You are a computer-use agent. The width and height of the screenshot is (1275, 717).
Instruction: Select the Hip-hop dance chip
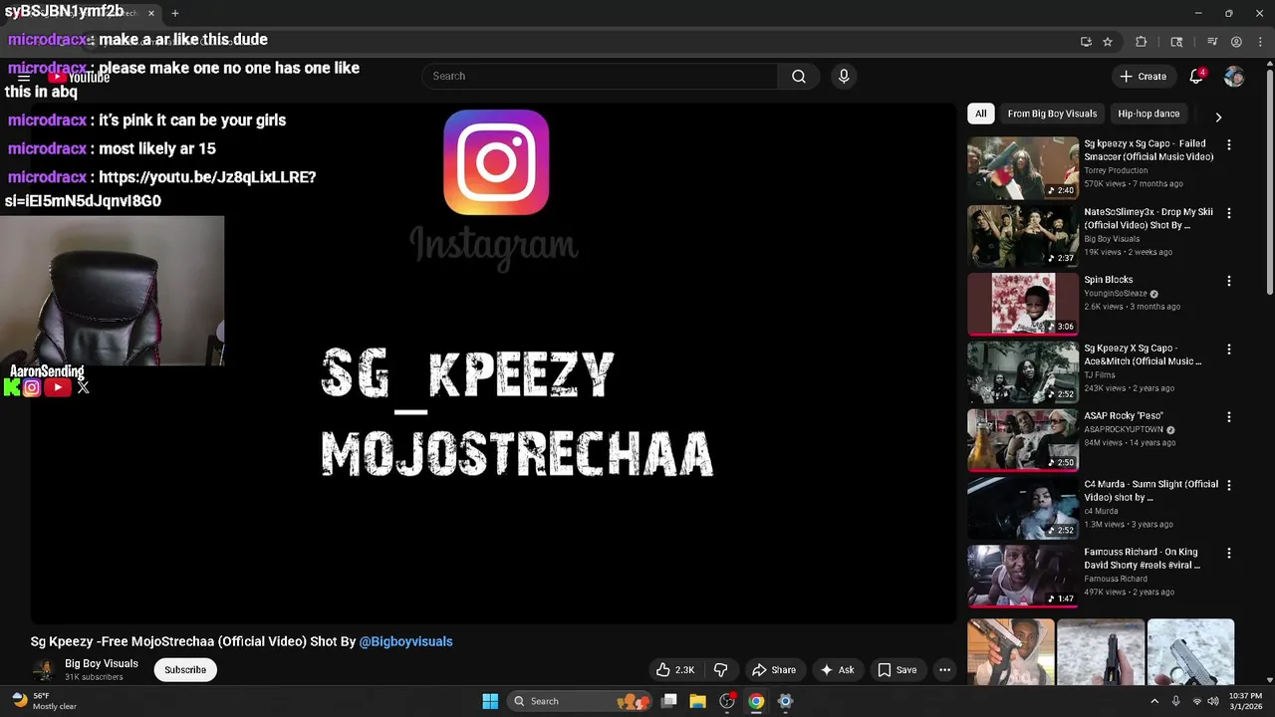click(1148, 114)
